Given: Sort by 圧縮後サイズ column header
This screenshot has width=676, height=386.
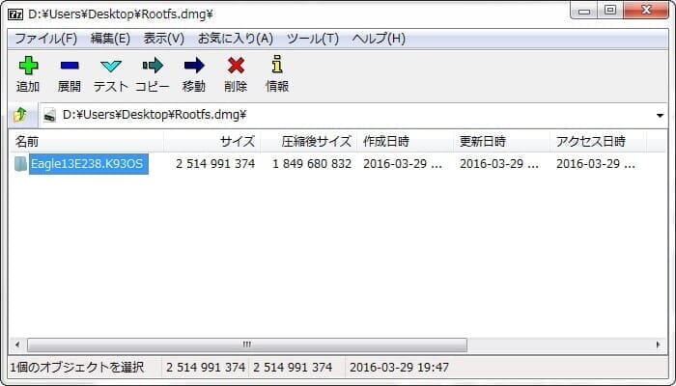Looking at the screenshot, I should 309,141.
